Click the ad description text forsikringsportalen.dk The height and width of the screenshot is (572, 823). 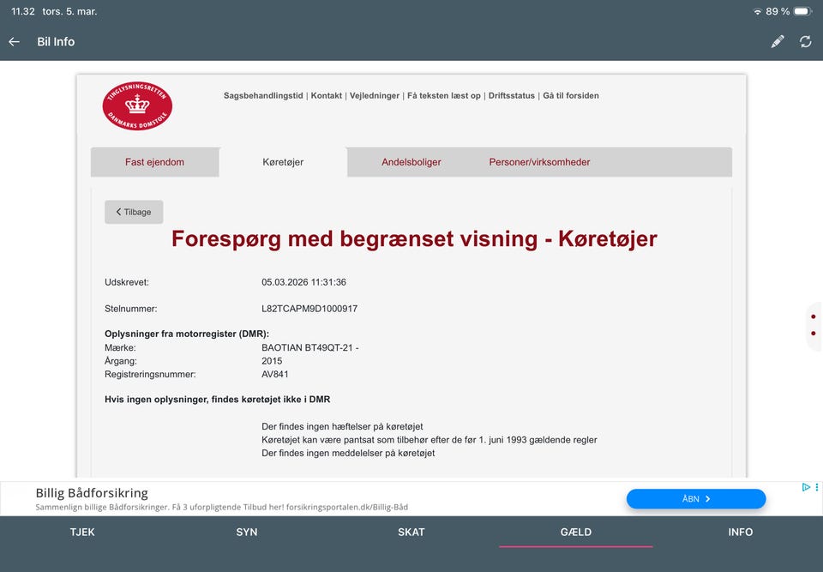coord(221,507)
